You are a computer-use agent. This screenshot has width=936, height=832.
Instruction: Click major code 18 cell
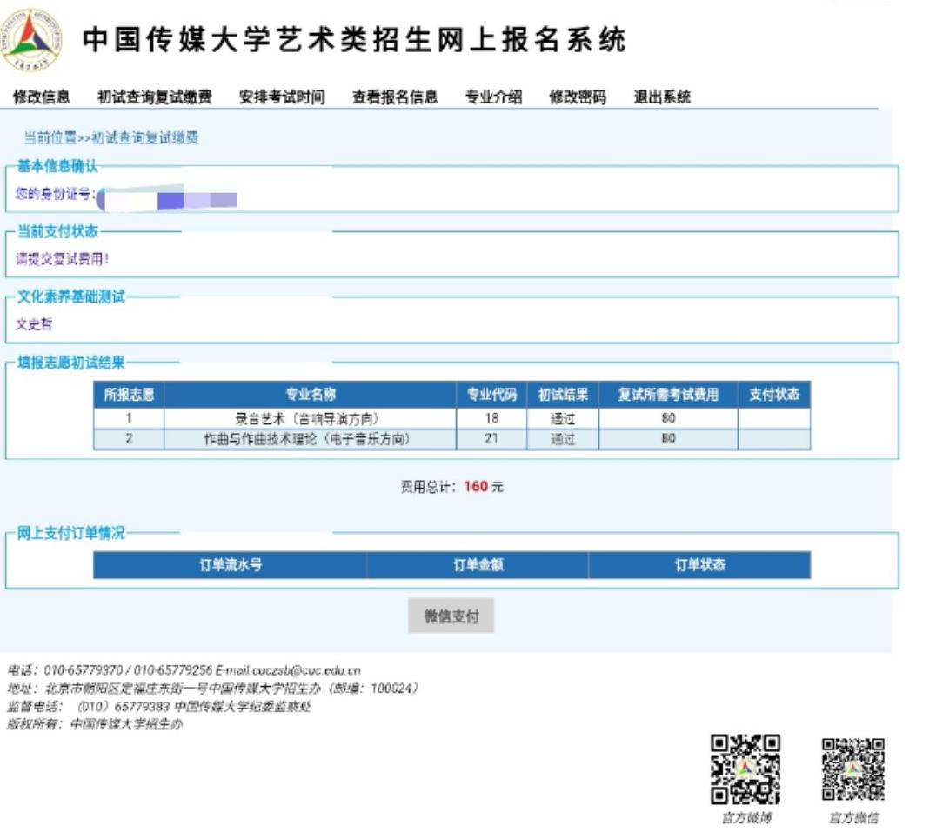point(491,419)
